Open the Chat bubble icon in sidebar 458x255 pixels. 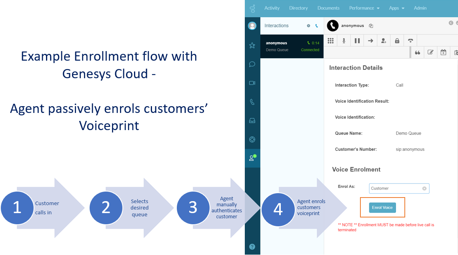pyautogui.click(x=252, y=64)
